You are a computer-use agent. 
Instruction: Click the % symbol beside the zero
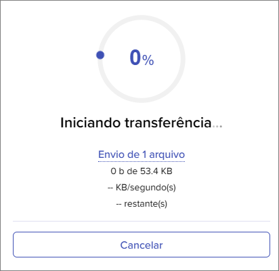coord(148,60)
